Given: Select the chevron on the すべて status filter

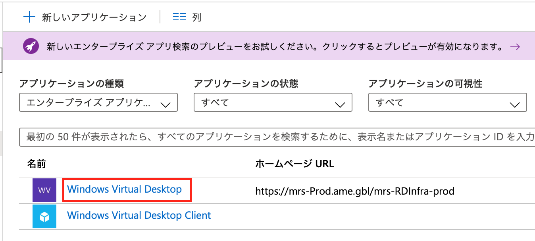Looking at the screenshot, I should [x=340, y=102].
